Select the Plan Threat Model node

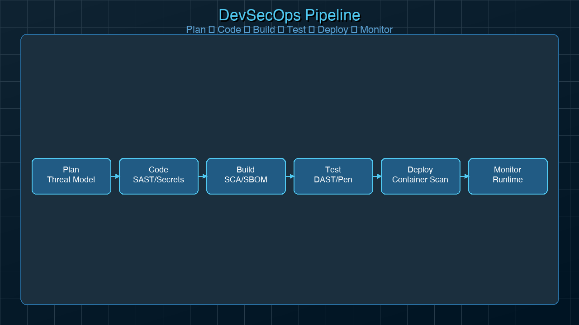(x=71, y=176)
